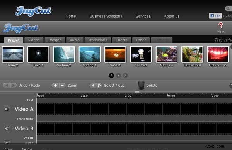Mute the Video B track speaker
Image resolution: width=232 pixels, height=150 pixels.
(7, 128)
